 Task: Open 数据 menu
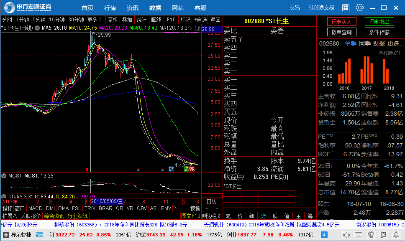point(155,8)
